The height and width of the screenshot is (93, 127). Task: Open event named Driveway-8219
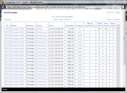(18, 65)
